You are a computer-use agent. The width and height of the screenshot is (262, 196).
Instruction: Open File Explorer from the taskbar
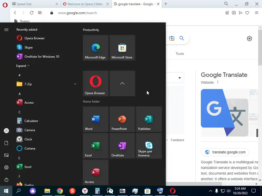point(47,191)
